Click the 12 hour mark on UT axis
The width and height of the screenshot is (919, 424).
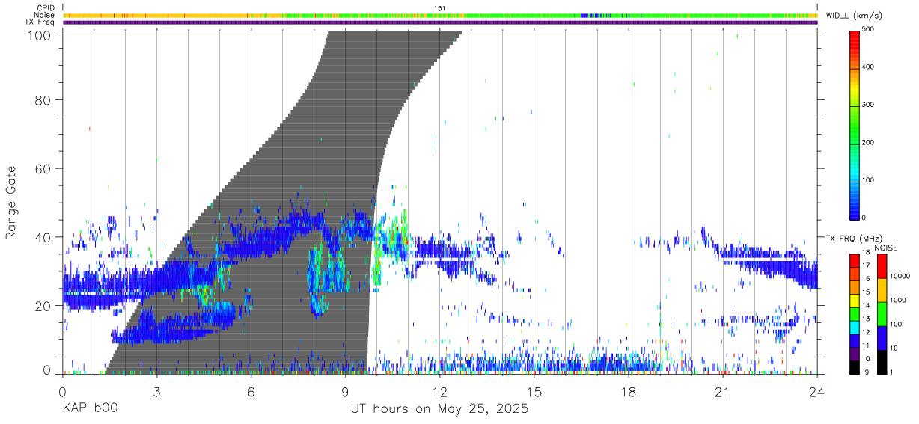(x=440, y=392)
